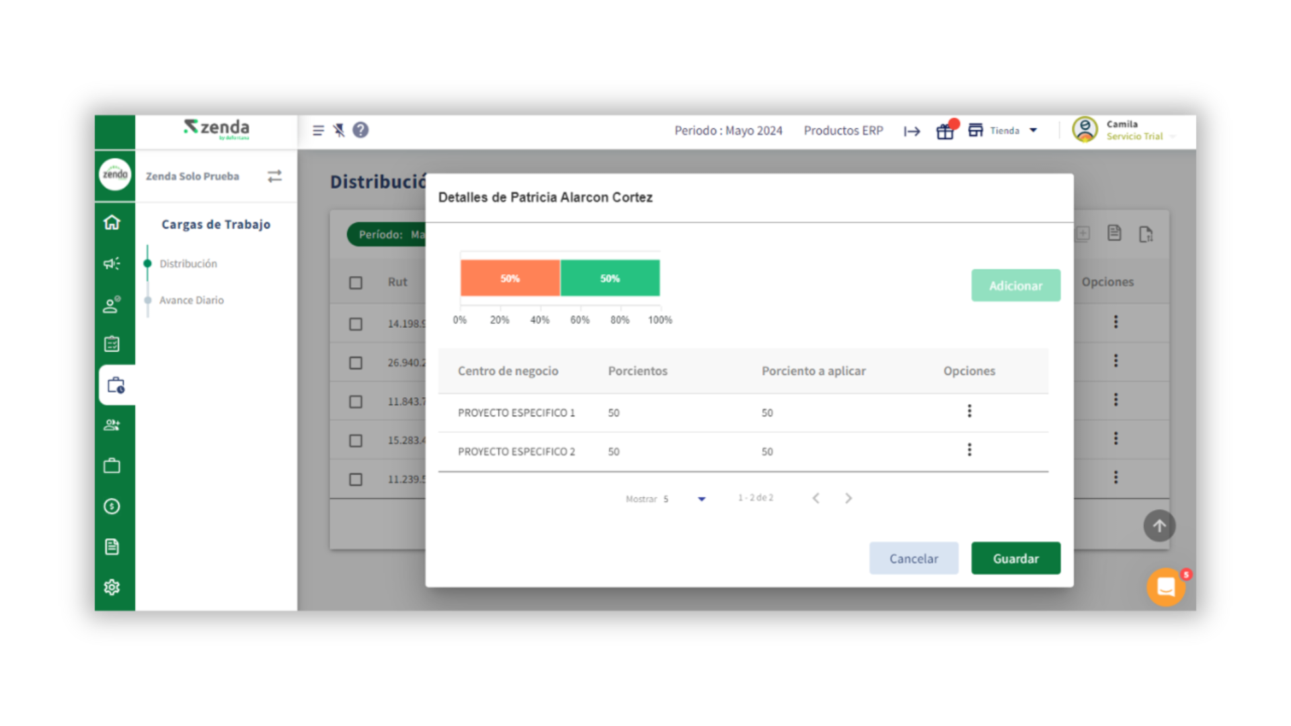Go to previous page in dialog pagination
The width and height of the screenshot is (1291, 726).
(x=816, y=498)
